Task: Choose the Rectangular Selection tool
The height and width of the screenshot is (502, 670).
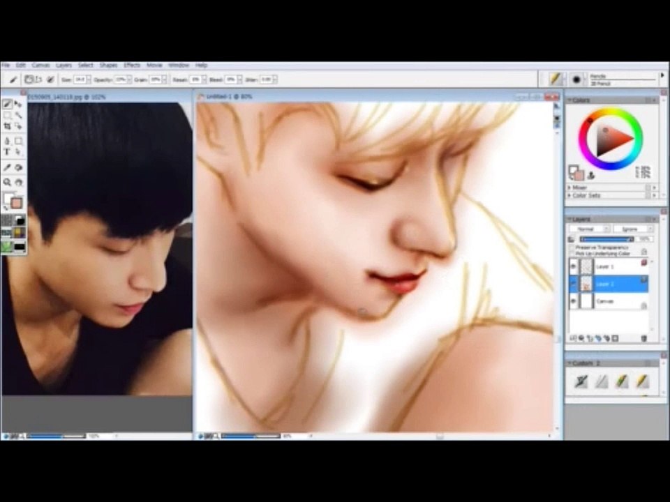Action: [7, 115]
